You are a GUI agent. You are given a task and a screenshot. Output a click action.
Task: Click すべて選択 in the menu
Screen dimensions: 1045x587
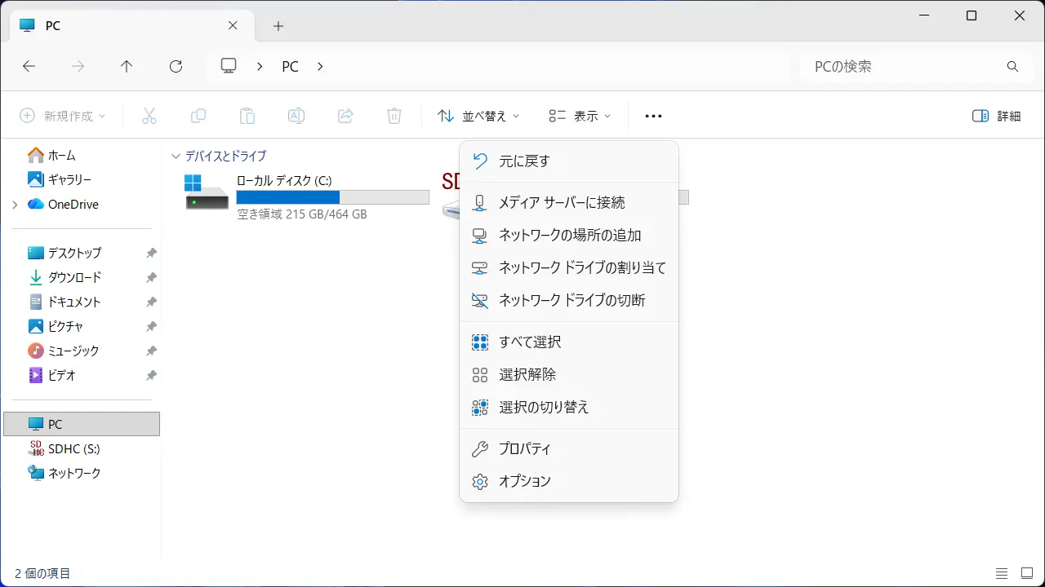[530, 342]
